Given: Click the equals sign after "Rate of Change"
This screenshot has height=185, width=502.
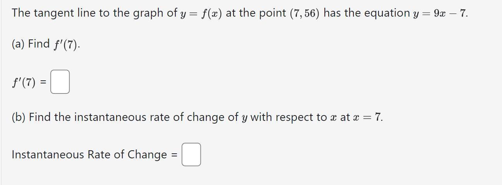Looking at the screenshot, I should click(x=174, y=155).
